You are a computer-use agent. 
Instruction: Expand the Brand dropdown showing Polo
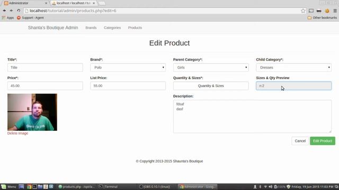pos(128,68)
